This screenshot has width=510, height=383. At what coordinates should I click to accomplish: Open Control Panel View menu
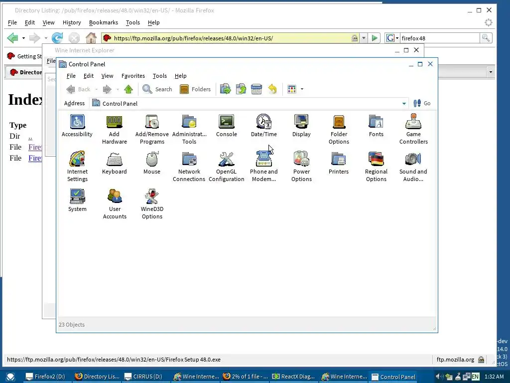107,76
